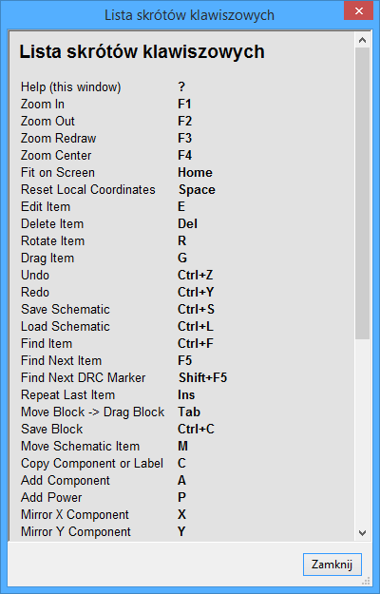Screen dimensions: 380x594
Task: Click the empty scrollbar track below the thumb
Action: tap(362, 432)
